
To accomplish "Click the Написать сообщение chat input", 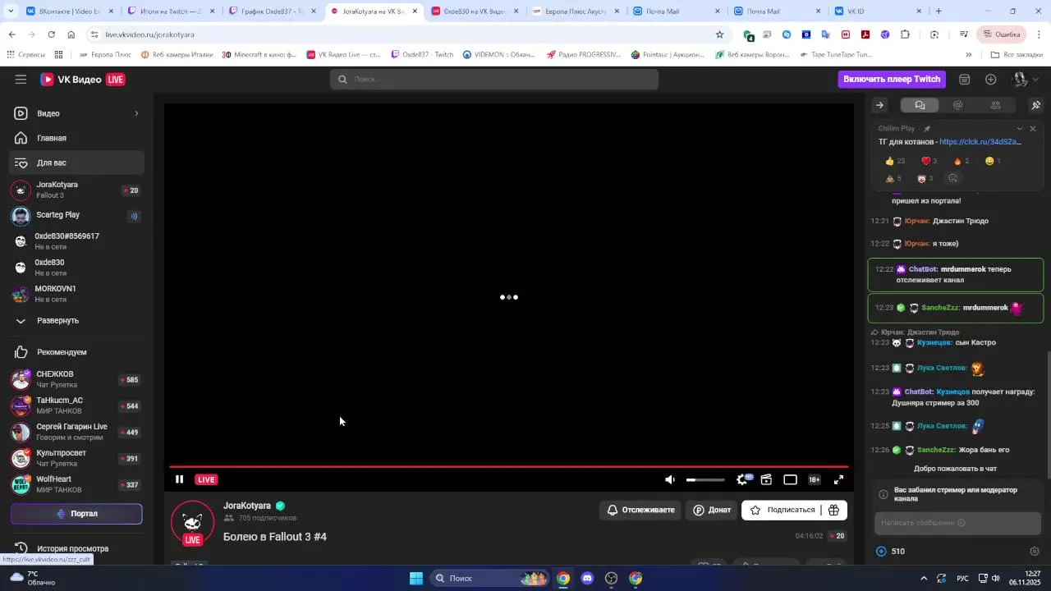I will coord(957,523).
